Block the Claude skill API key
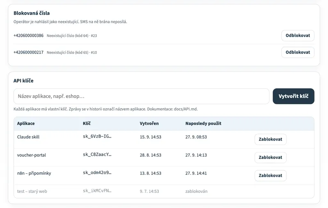This screenshot has width=328, height=208. (x=271, y=139)
